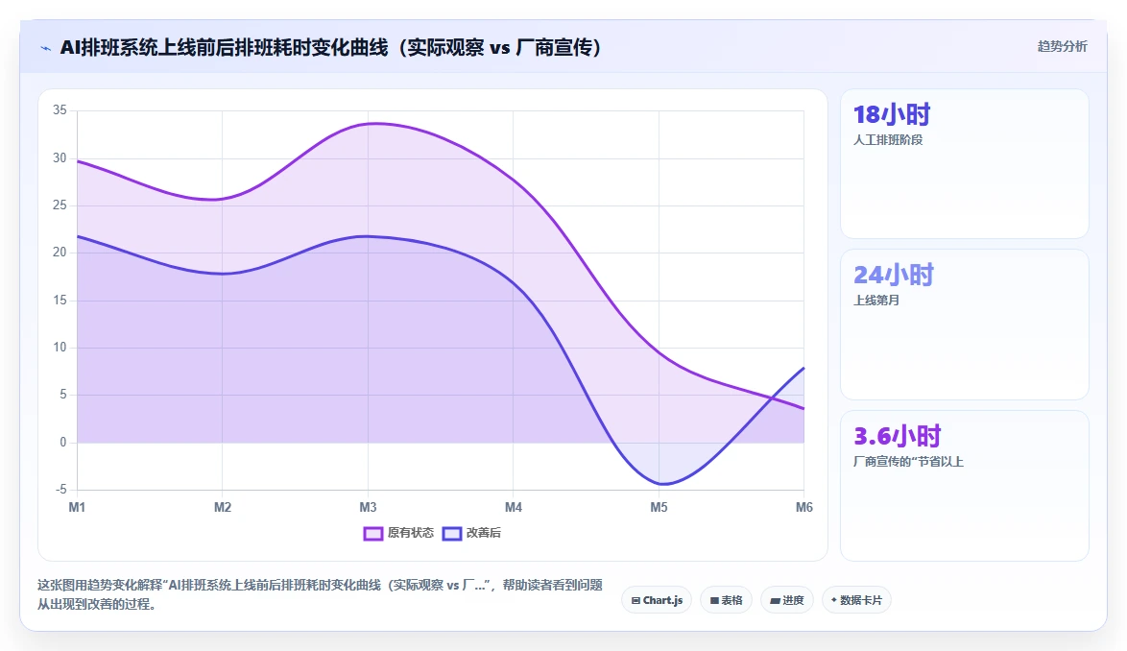Click the 改善后 legend label
The image size is (1127, 651).
(484, 533)
